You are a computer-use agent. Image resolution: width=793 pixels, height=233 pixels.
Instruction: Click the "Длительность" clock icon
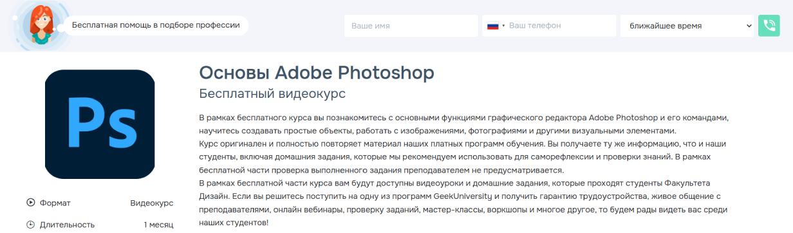pyautogui.click(x=31, y=225)
